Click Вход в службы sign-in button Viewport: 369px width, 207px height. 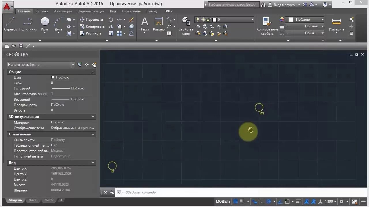point(284,5)
